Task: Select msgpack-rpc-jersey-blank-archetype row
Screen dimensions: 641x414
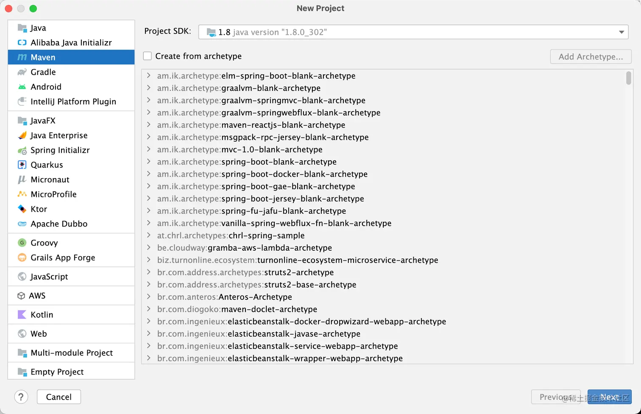Action: [x=384, y=137]
